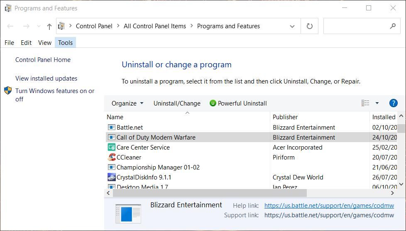Image resolution: width=406 pixels, height=231 pixels.
Task: Click Control Panel in the breadcrumb
Action: click(x=94, y=26)
